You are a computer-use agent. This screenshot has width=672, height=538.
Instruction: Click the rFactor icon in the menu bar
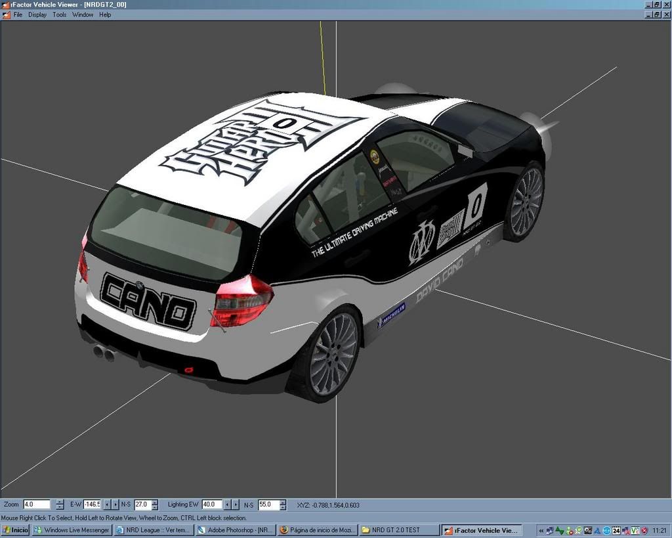click(6, 14)
